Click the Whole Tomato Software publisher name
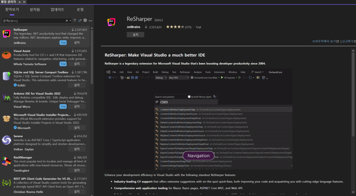Viewport: 356px width, 196px height. [30, 64]
